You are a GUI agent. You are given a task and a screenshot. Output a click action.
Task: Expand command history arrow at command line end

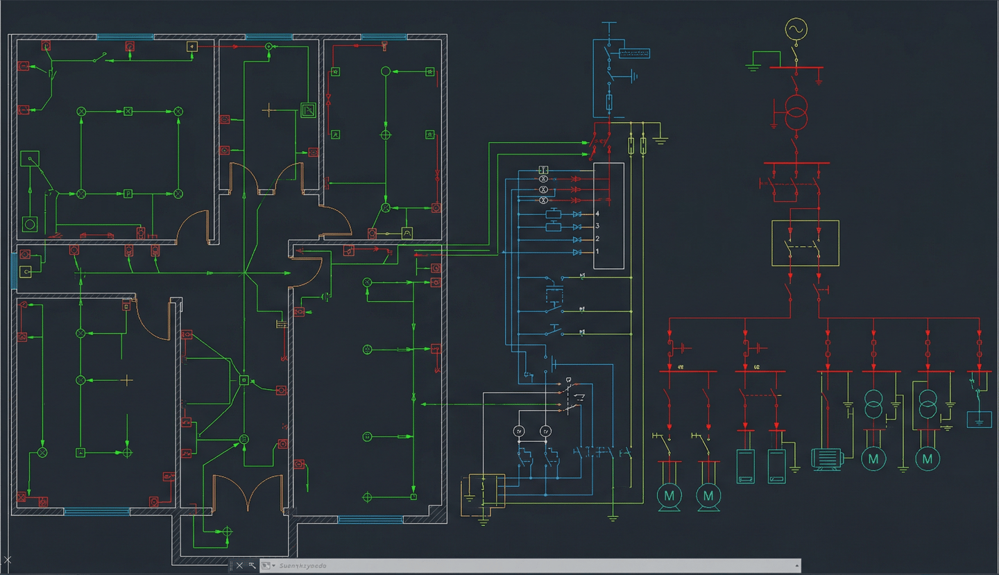[x=796, y=566]
